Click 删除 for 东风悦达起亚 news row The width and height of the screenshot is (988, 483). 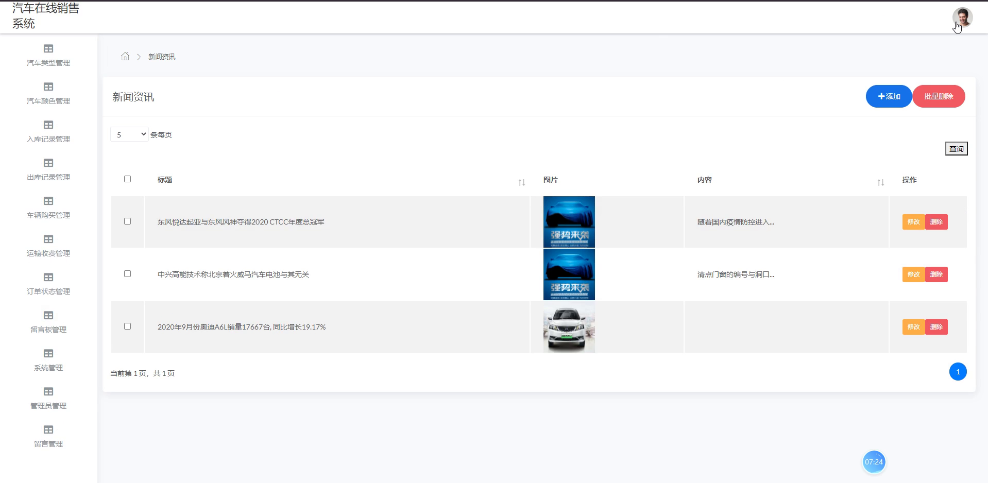936,222
